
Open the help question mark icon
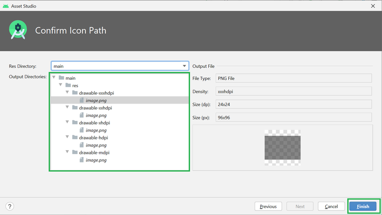[9, 206]
